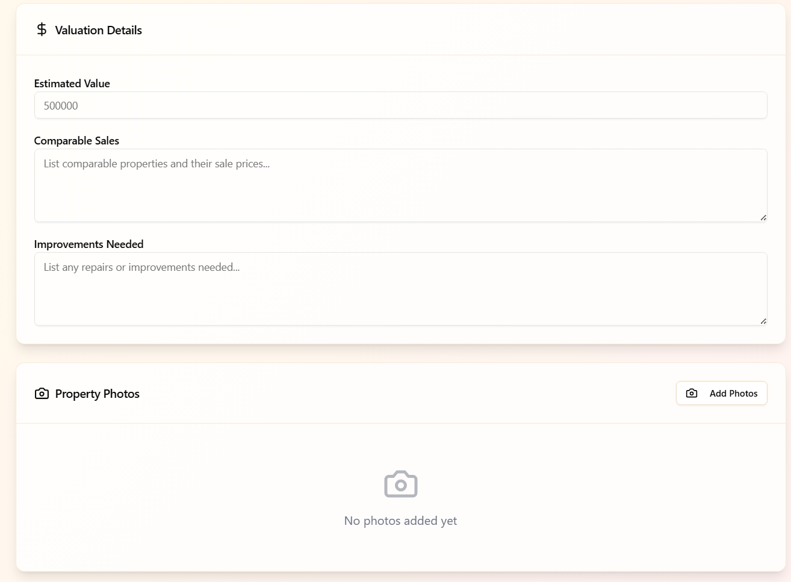
Task: Click the dollar sign icon beside Valuation Details
Action: coord(42,29)
